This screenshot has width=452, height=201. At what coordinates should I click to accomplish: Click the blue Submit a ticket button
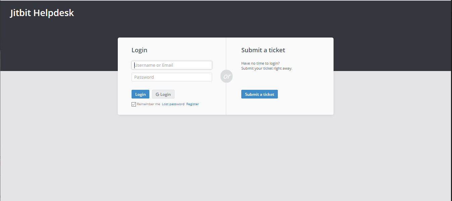pyautogui.click(x=259, y=94)
